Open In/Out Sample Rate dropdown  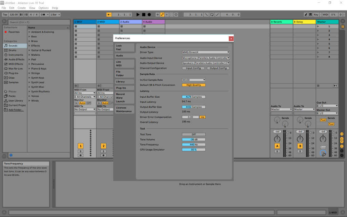193,80
